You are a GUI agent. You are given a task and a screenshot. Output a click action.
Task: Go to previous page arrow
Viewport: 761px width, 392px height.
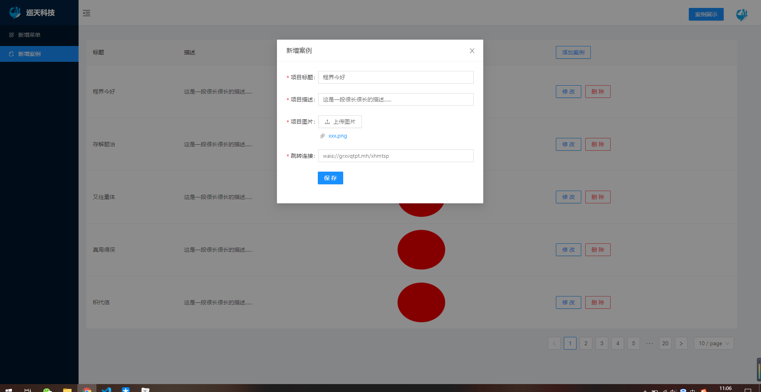554,343
